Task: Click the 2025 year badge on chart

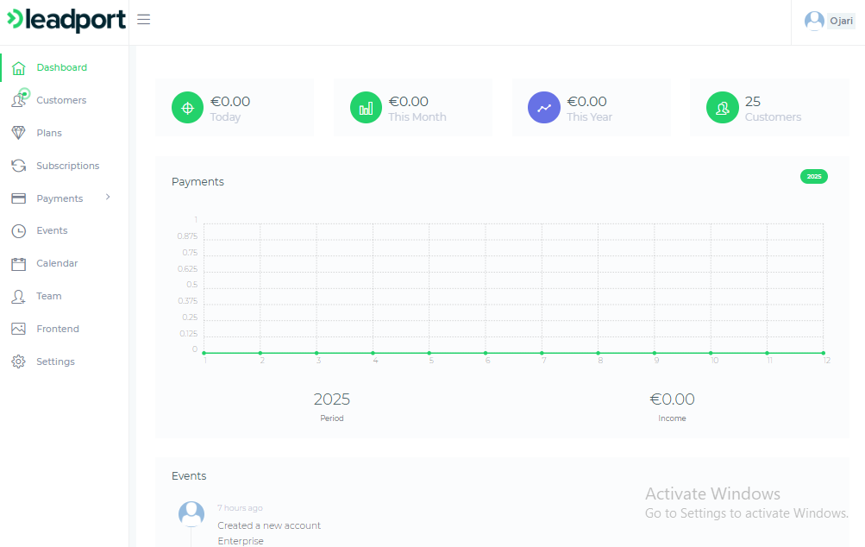Action: pos(813,176)
